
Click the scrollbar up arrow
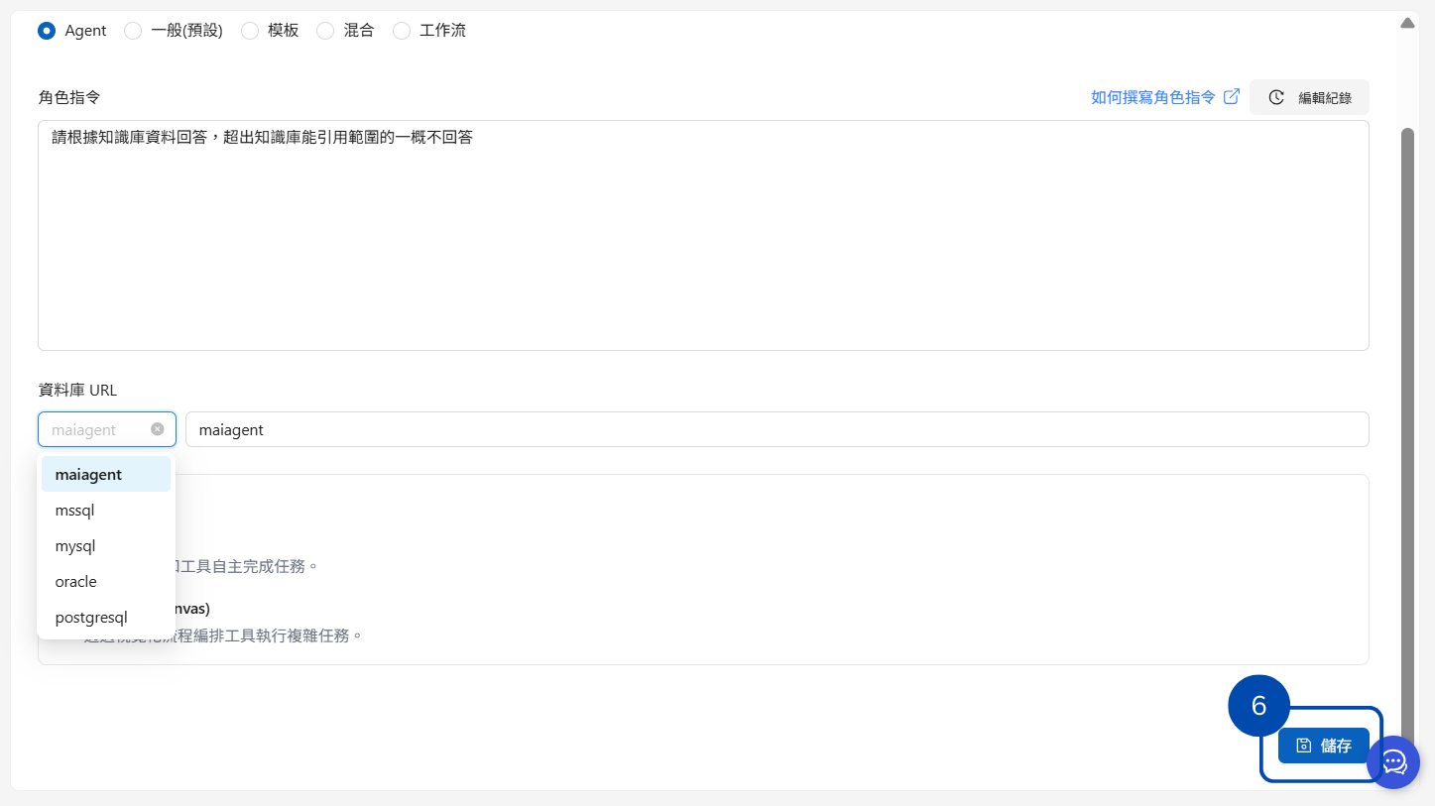(1407, 24)
